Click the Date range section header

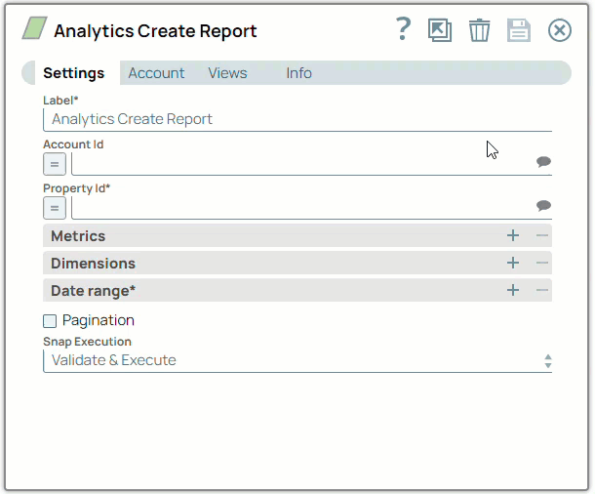click(297, 291)
